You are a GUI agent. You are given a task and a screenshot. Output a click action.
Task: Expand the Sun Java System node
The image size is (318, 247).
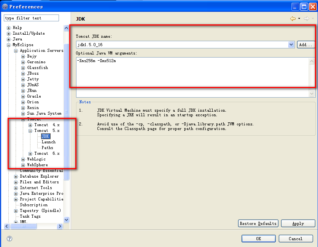pyautogui.click(x=23, y=114)
